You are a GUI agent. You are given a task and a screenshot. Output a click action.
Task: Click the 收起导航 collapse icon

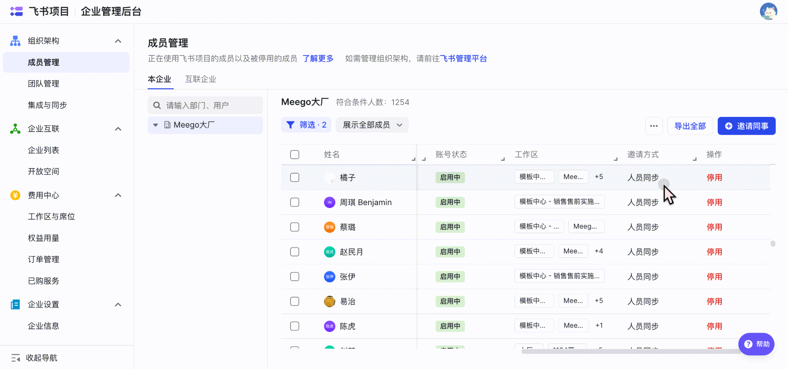[16, 358]
